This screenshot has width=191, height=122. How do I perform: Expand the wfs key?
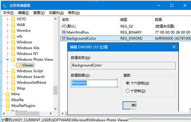tap(7, 37)
